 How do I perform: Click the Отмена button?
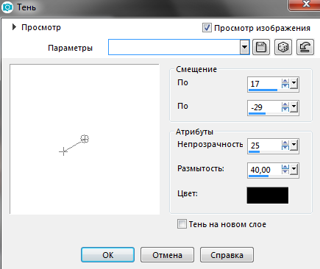pyautogui.click(x=167, y=255)
